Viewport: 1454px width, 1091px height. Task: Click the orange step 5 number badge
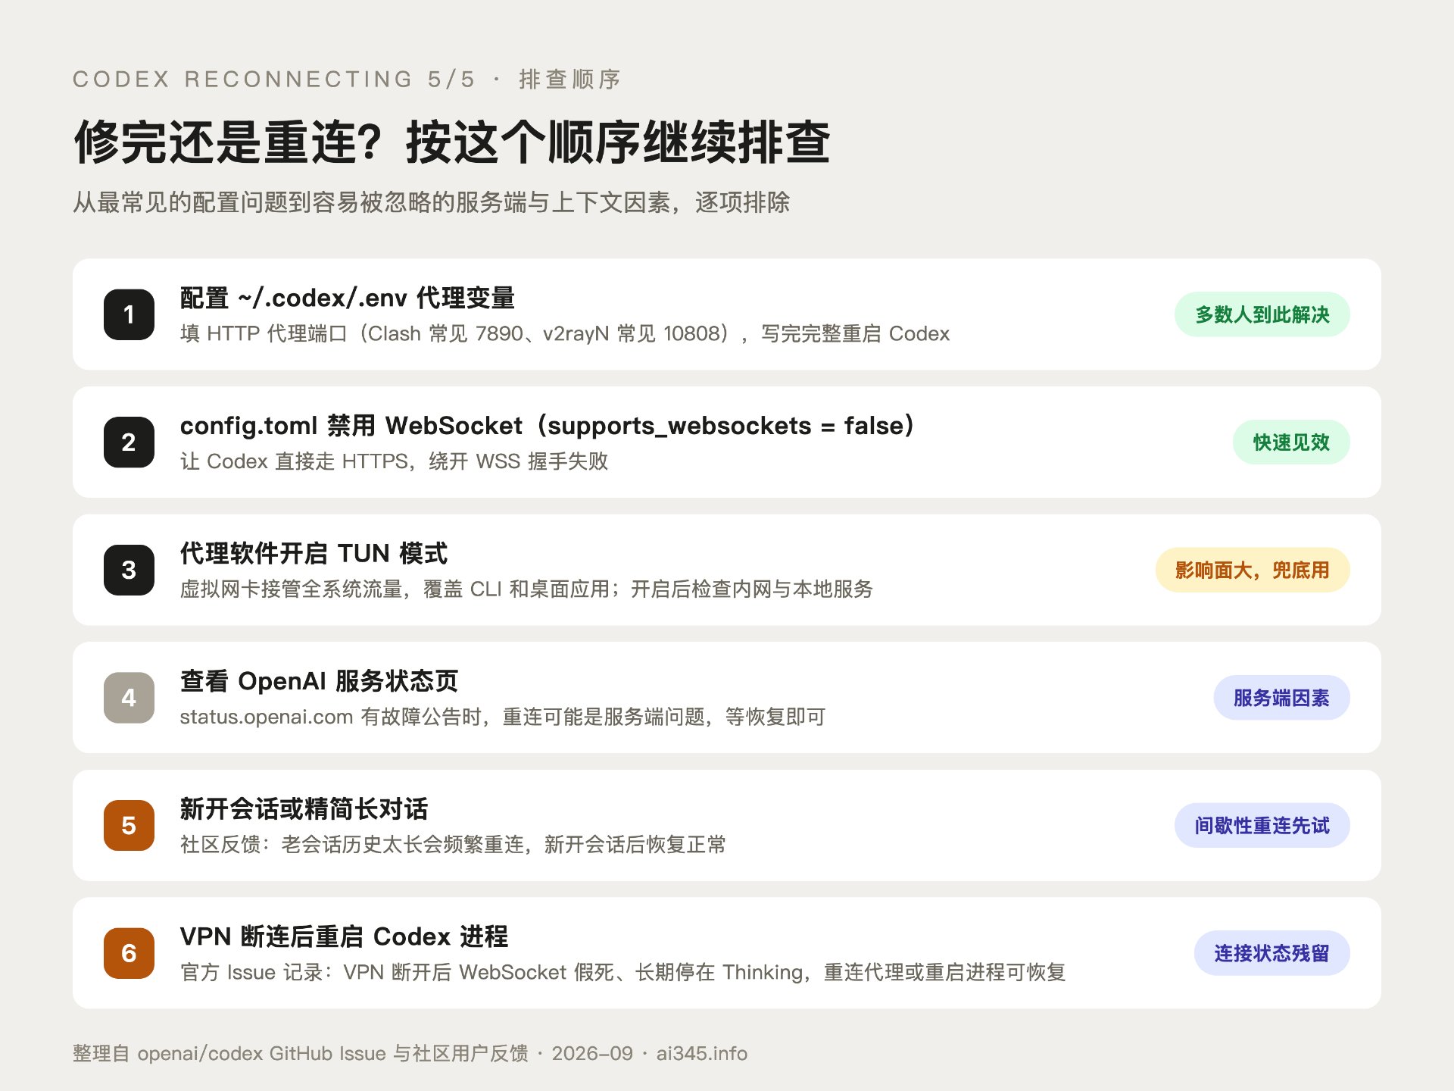(x=129, y=826)
